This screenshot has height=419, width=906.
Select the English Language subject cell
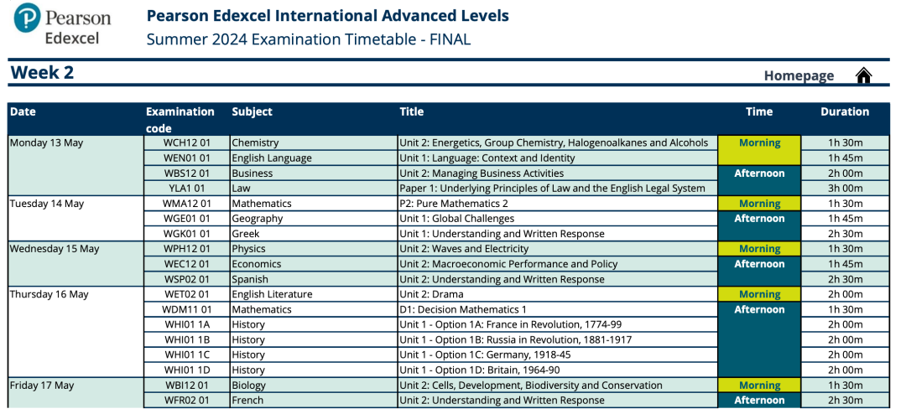(x=314, y=158)
